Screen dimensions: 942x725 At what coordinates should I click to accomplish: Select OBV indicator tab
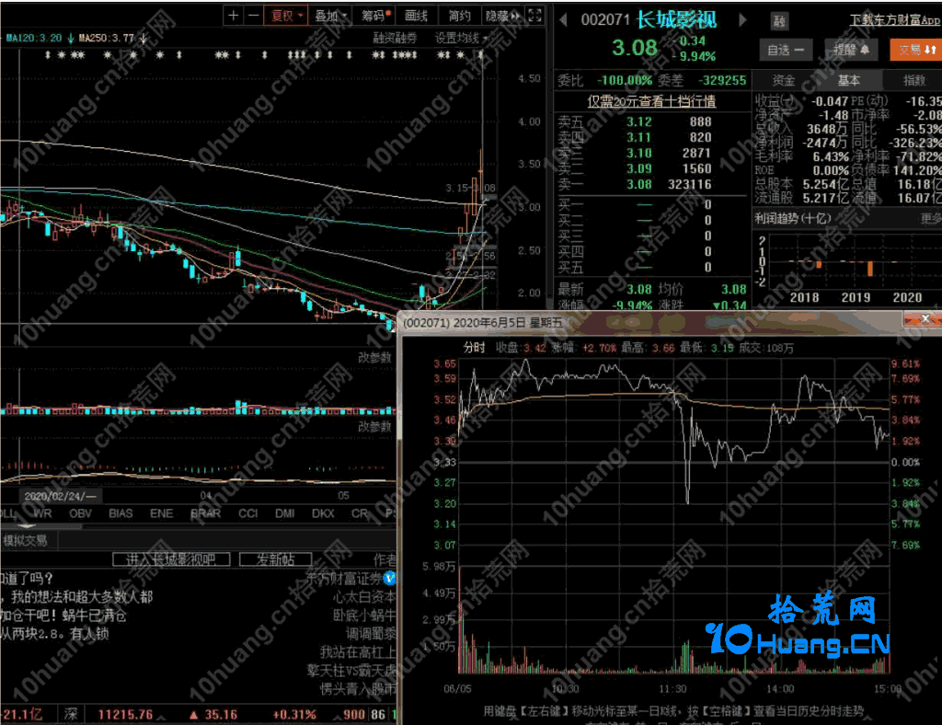tap(81, 513)
